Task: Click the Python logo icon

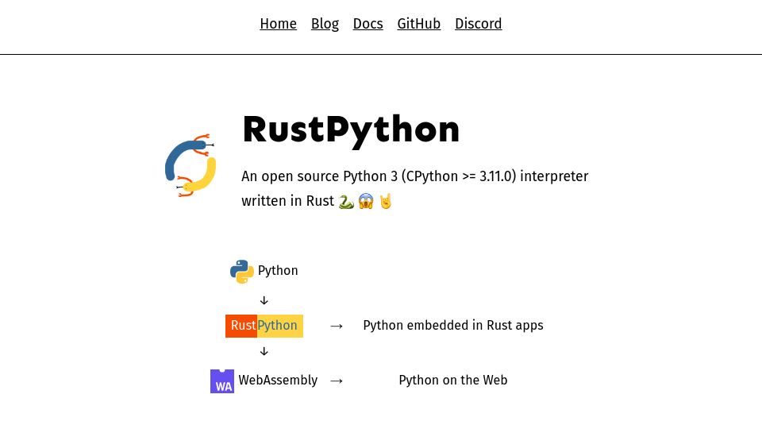Action: (241, 272)
